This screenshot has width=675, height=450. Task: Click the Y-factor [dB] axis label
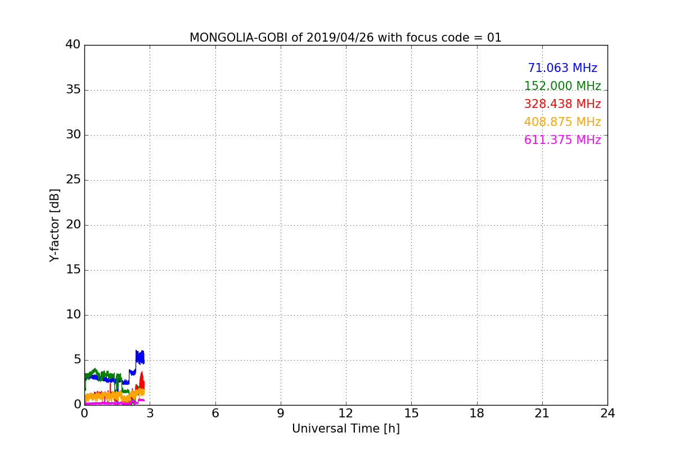[55, 225]
